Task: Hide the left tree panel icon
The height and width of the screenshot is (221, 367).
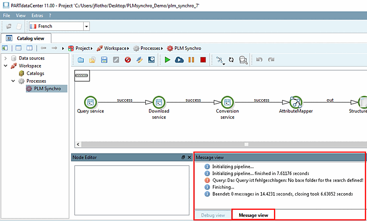Action: (5, 48)
